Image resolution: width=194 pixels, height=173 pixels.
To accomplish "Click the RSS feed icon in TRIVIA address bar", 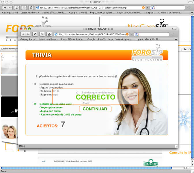I will (127, 34).
